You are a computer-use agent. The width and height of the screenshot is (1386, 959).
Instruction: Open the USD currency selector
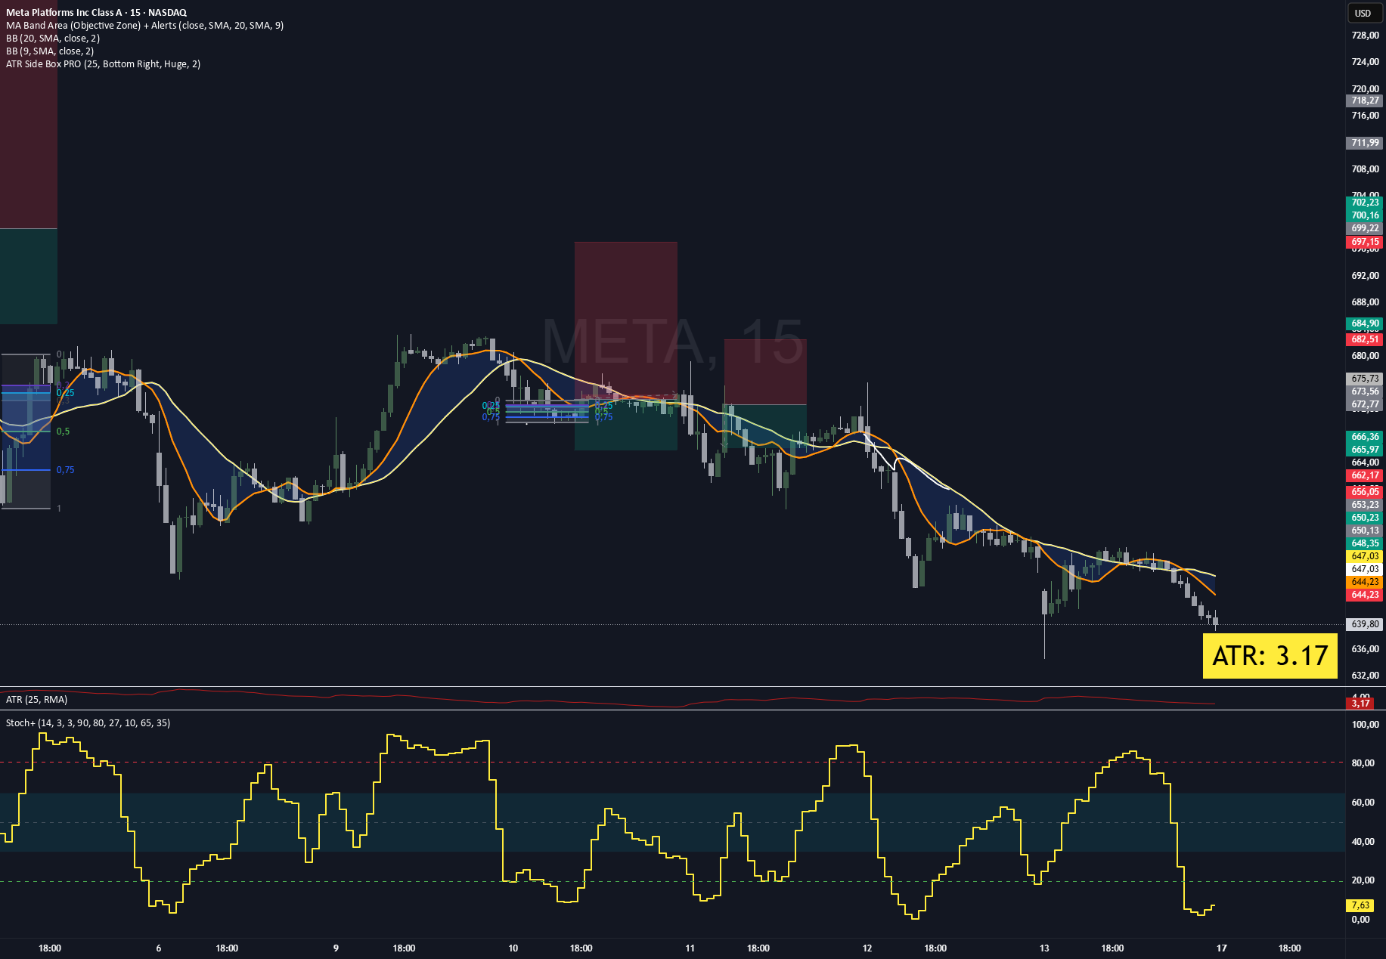tap(1363, 13)
